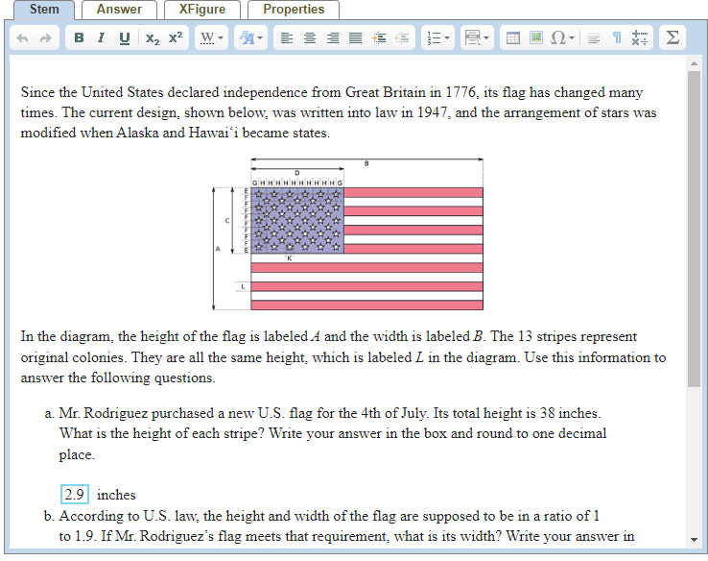Open the Sigma equation editor
708x561 pixels.
click(673, 37)
